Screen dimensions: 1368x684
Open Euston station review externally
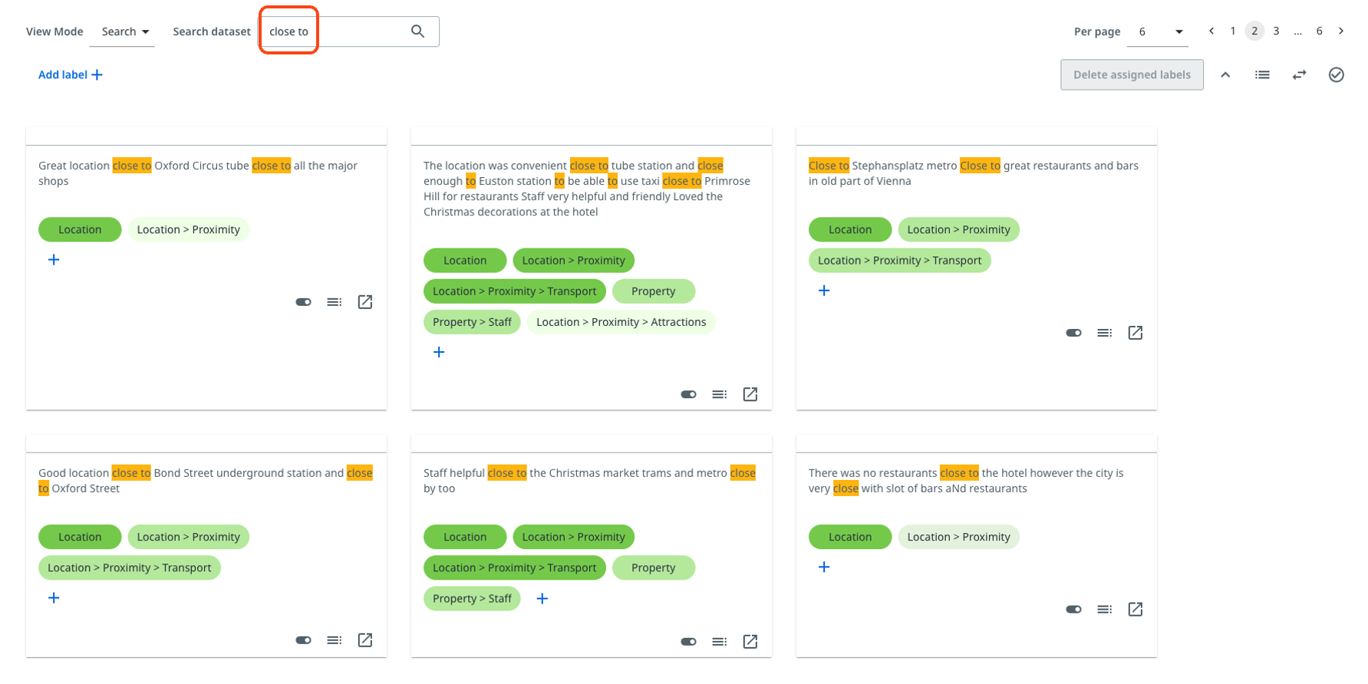750,394
